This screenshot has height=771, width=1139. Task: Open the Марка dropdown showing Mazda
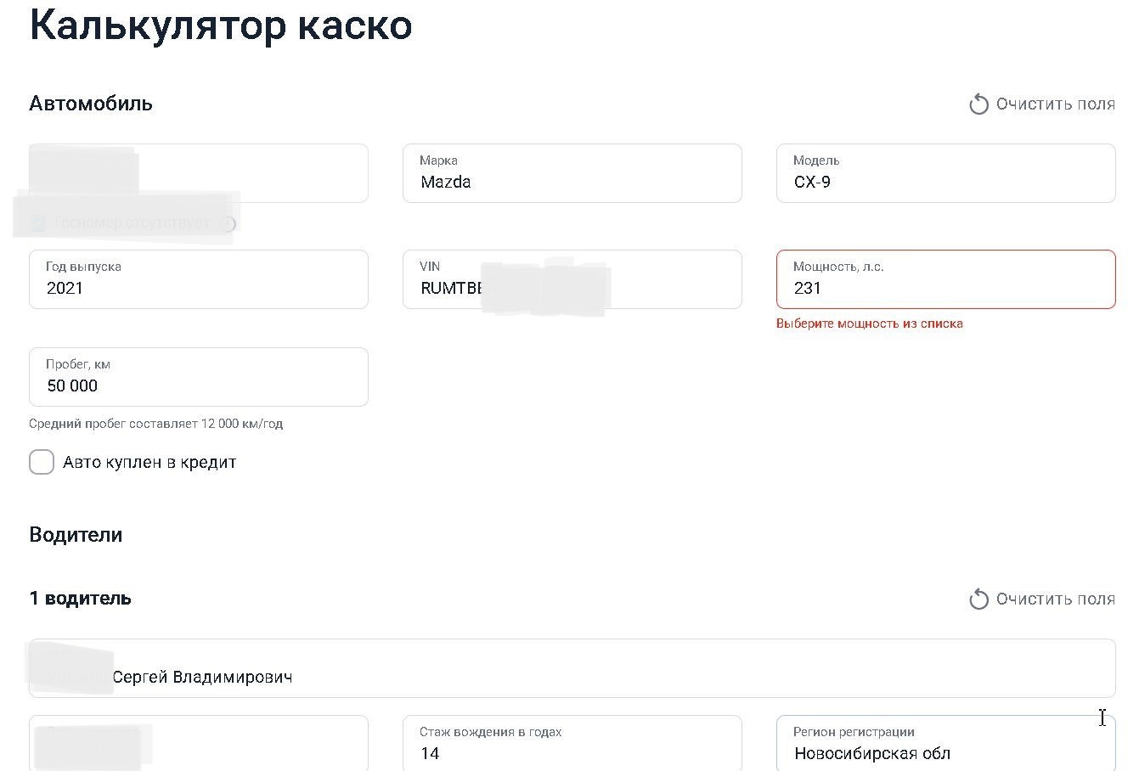pos(572,173)
